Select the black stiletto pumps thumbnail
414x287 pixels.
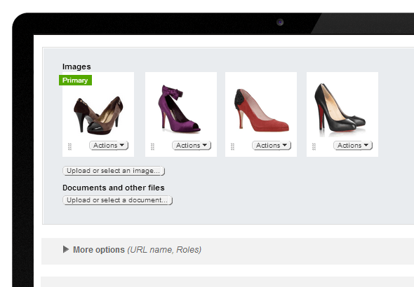340,109
